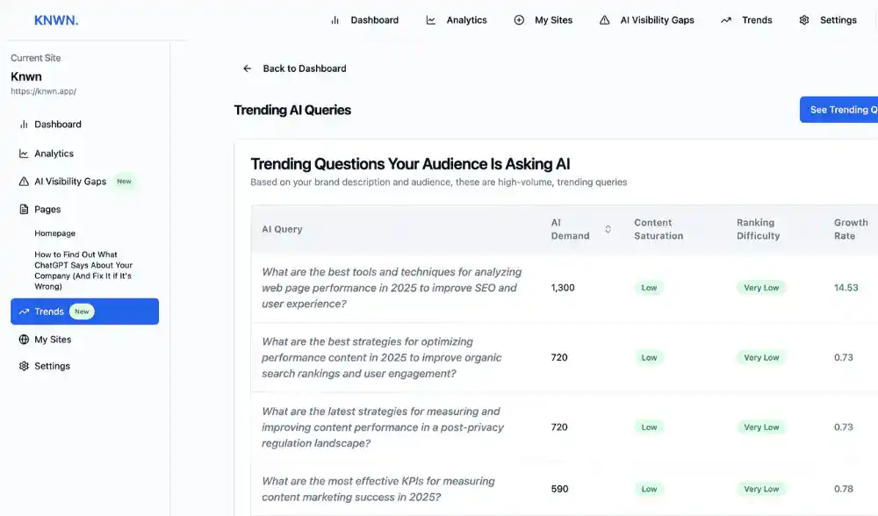Image resolution: width=878 pixels, height=516 pixels.
Task: Click the Analytics line chart icon in top nav
Action: [431, 20]
